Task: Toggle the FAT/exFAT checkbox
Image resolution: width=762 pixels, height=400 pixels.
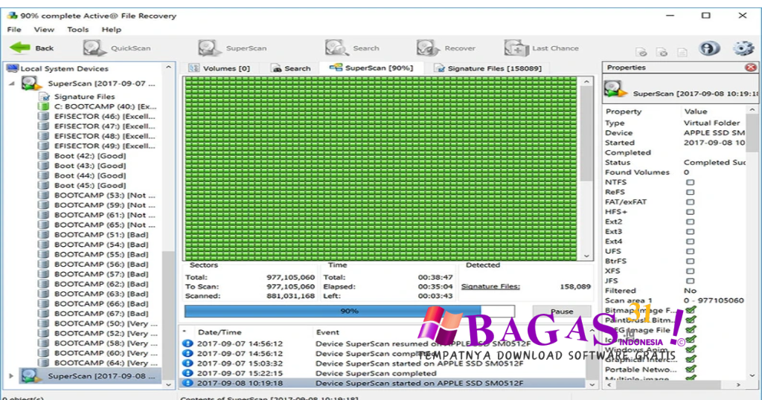Action: tap(690, 202)
